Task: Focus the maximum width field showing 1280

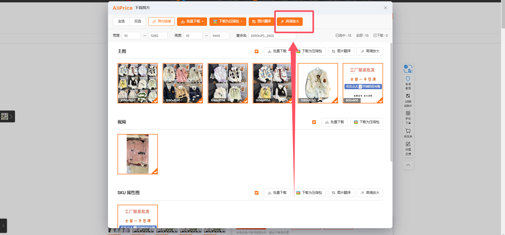Action: pos(158,36)
